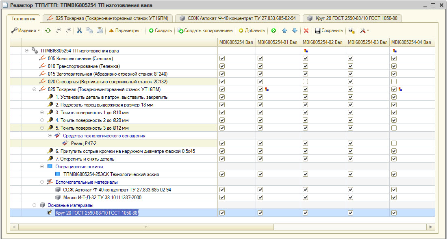Collapse the 025 Токарная operation node

35,89
